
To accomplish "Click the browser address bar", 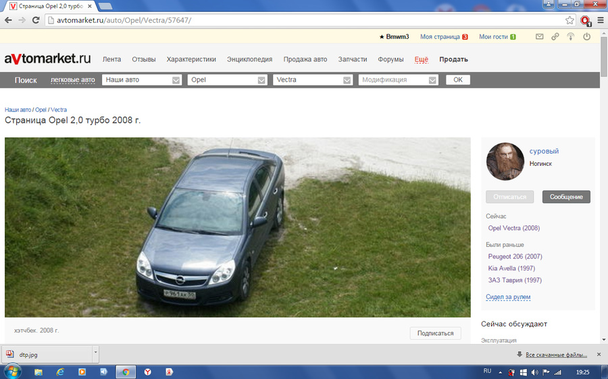I will (x=306, y=20).
